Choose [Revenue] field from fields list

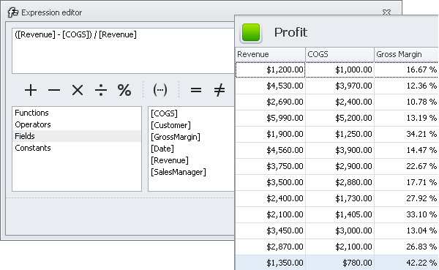click(170, 160)
